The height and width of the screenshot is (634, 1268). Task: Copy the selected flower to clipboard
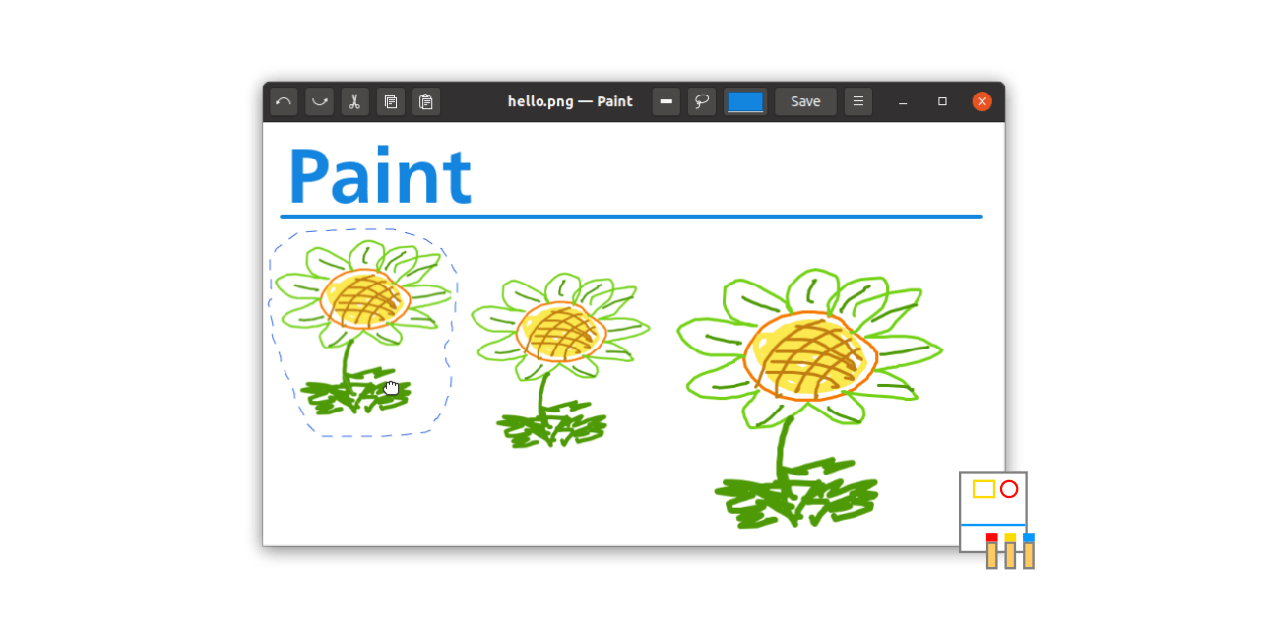391,101
